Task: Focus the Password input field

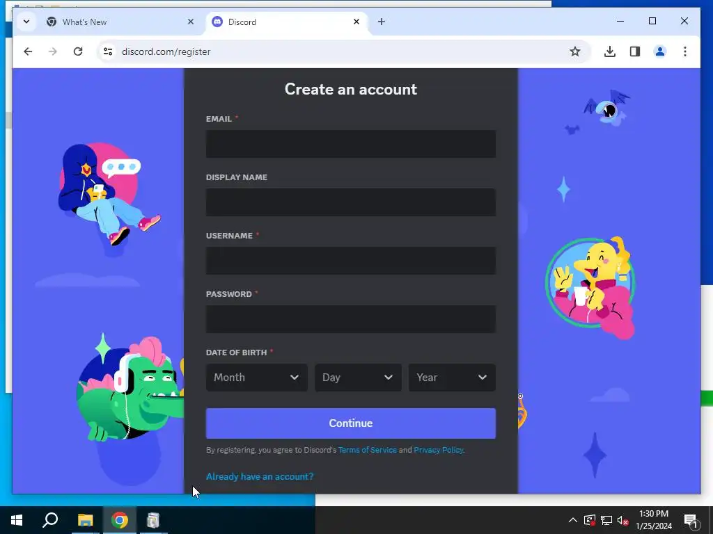Action: coord(351,318)
